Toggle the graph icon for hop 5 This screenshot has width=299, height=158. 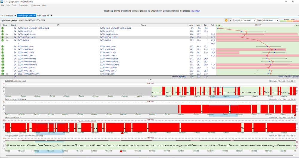coord(6,40)
